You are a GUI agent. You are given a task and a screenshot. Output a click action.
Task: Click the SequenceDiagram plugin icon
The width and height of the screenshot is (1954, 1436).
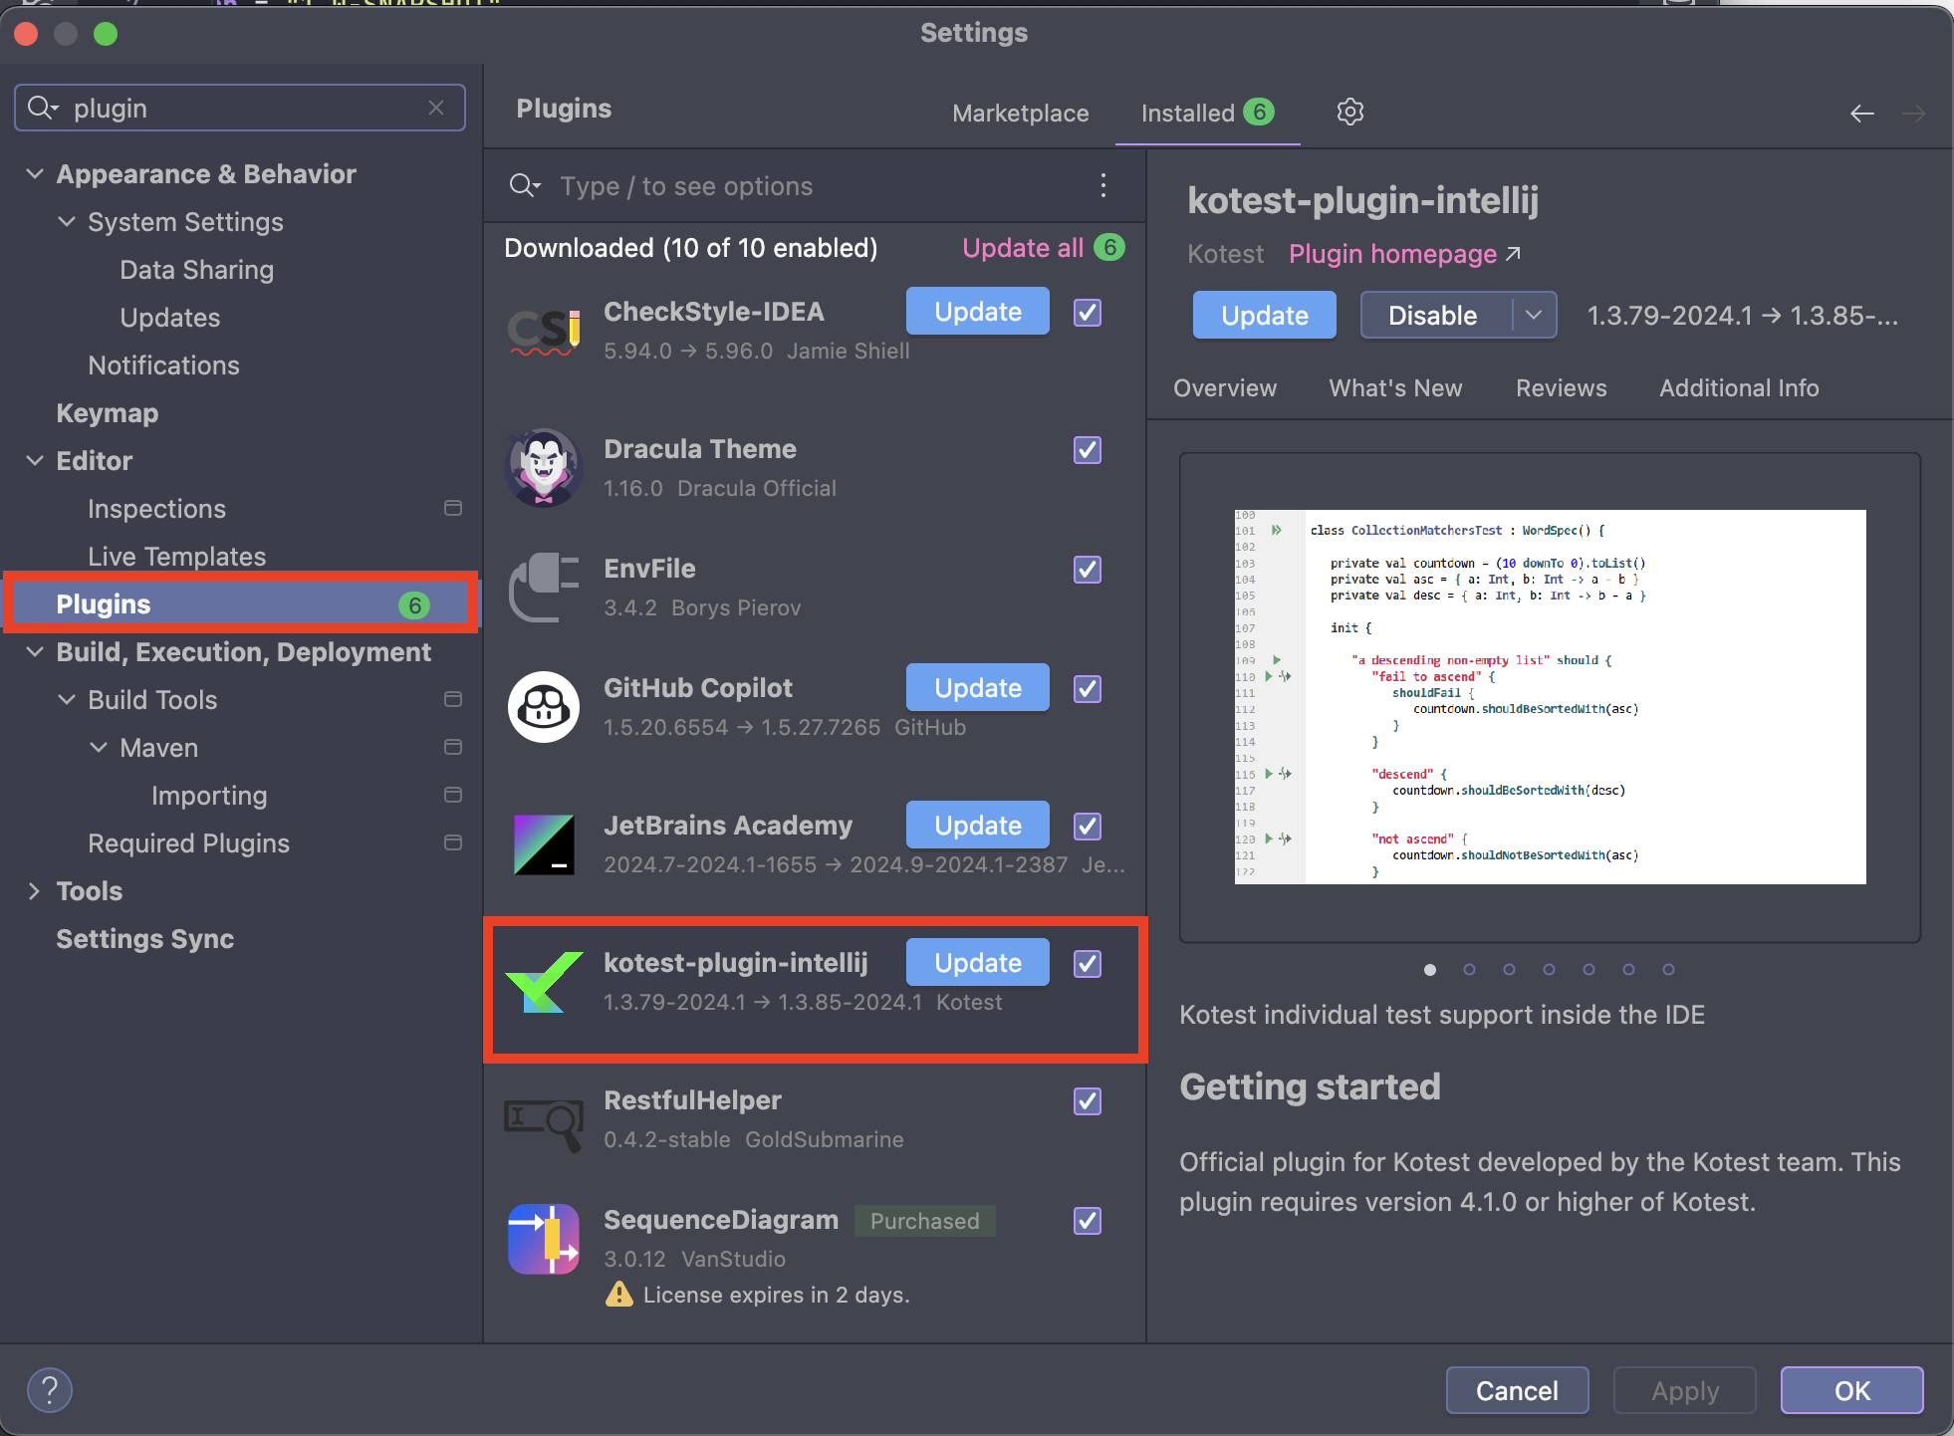click(x=543, y=1239)
